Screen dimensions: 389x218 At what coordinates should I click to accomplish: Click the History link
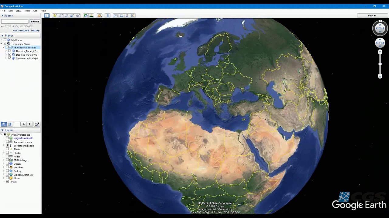[x=35, y=30]
